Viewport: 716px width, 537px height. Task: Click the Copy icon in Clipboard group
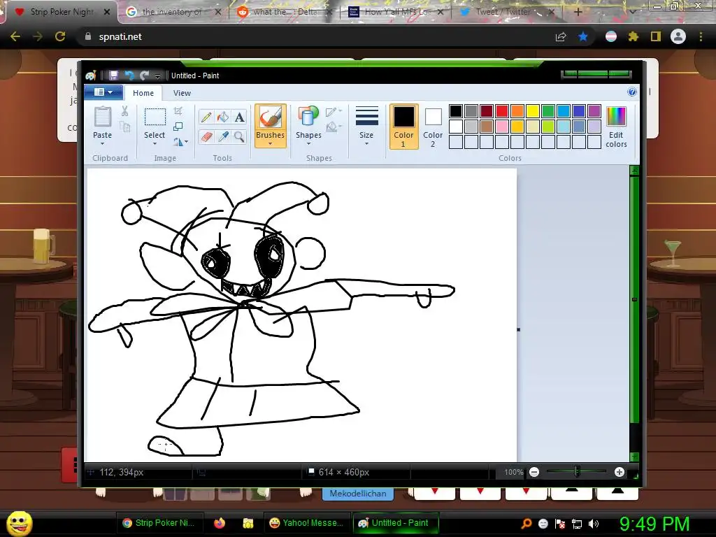(124, 127)
